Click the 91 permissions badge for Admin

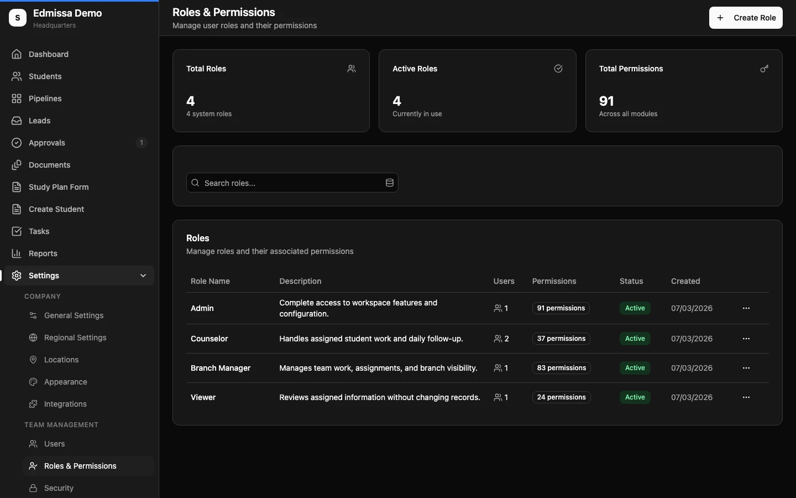[x=561, y=308]
